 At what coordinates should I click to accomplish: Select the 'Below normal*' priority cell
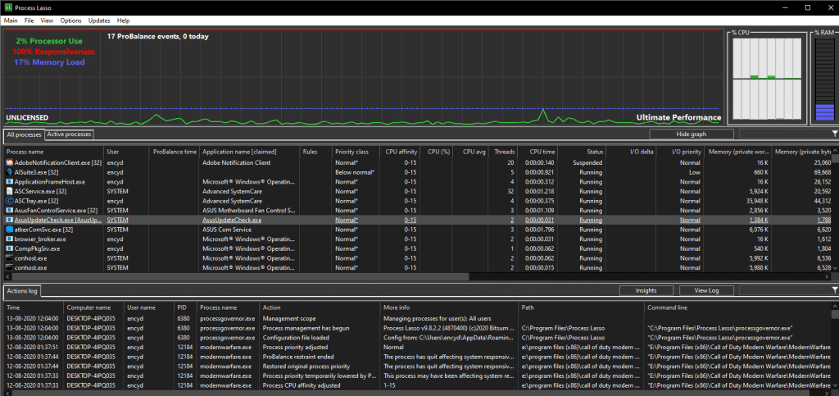point(356,172)
